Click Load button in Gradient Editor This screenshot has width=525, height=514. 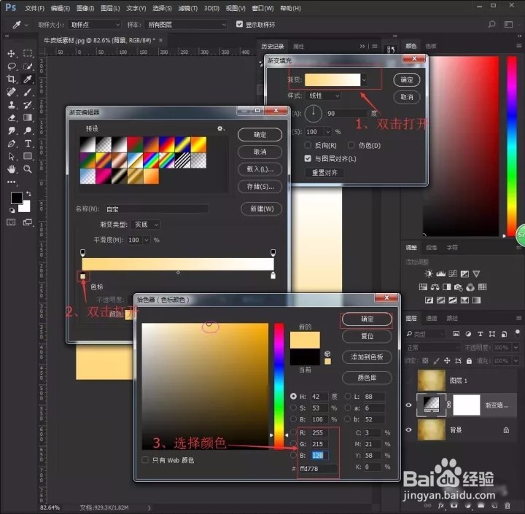tap(260, 169)
